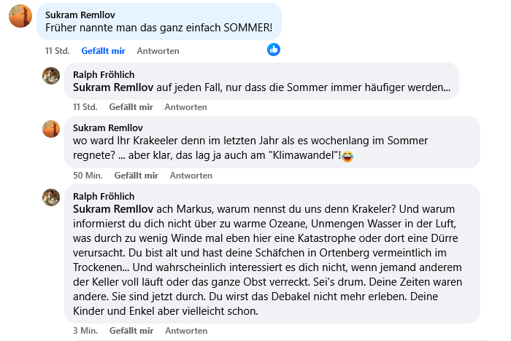Click Ralph Fröhlich's avatar beside the long reply
511x341 pixels.
pos(51,197)
